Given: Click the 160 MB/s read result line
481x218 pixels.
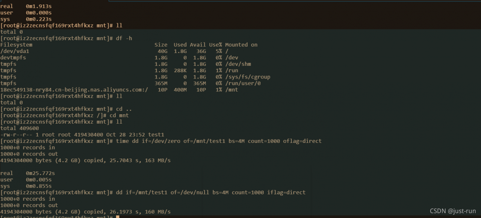Looking at the screenshot, I should [x=85, y=212].
